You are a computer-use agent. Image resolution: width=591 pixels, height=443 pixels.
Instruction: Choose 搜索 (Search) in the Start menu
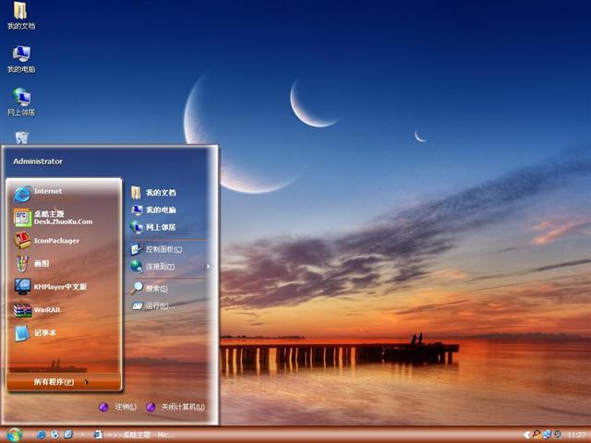click(x=156, y=288)
